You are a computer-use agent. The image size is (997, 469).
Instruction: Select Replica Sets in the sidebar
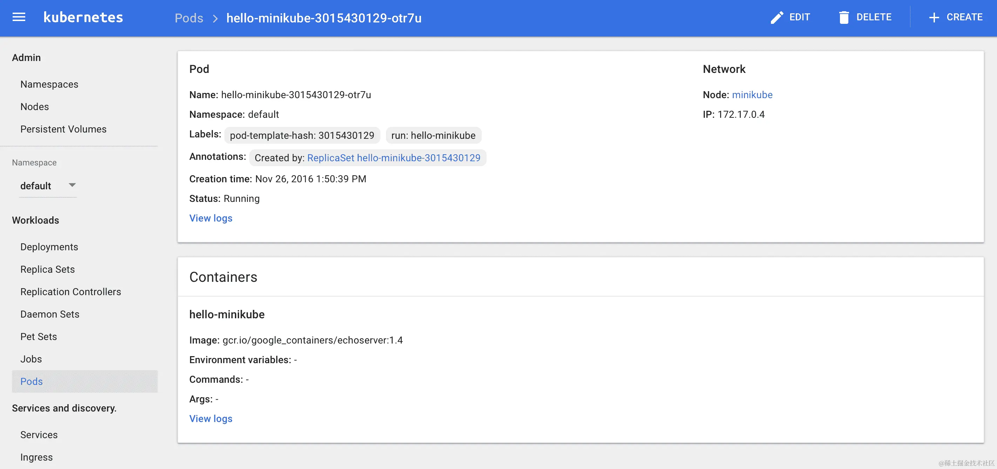tap(47, 269)
